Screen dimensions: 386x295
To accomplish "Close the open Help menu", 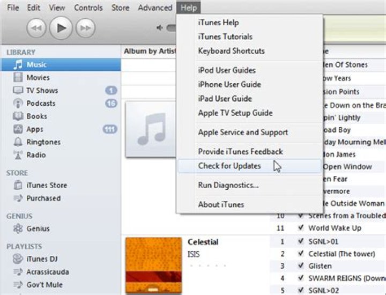I will click(189, 8).
